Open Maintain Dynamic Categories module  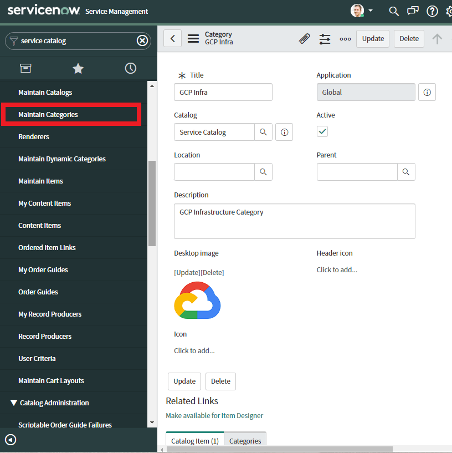pos(62,159)
